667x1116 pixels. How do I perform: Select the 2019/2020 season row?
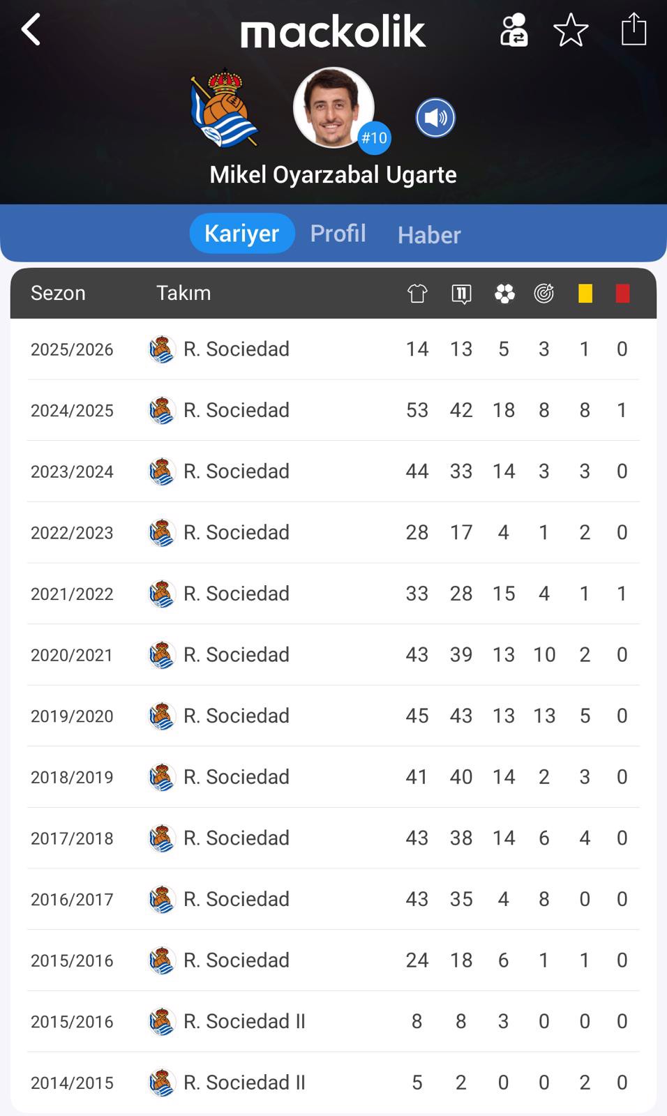(x=333, y=716)
